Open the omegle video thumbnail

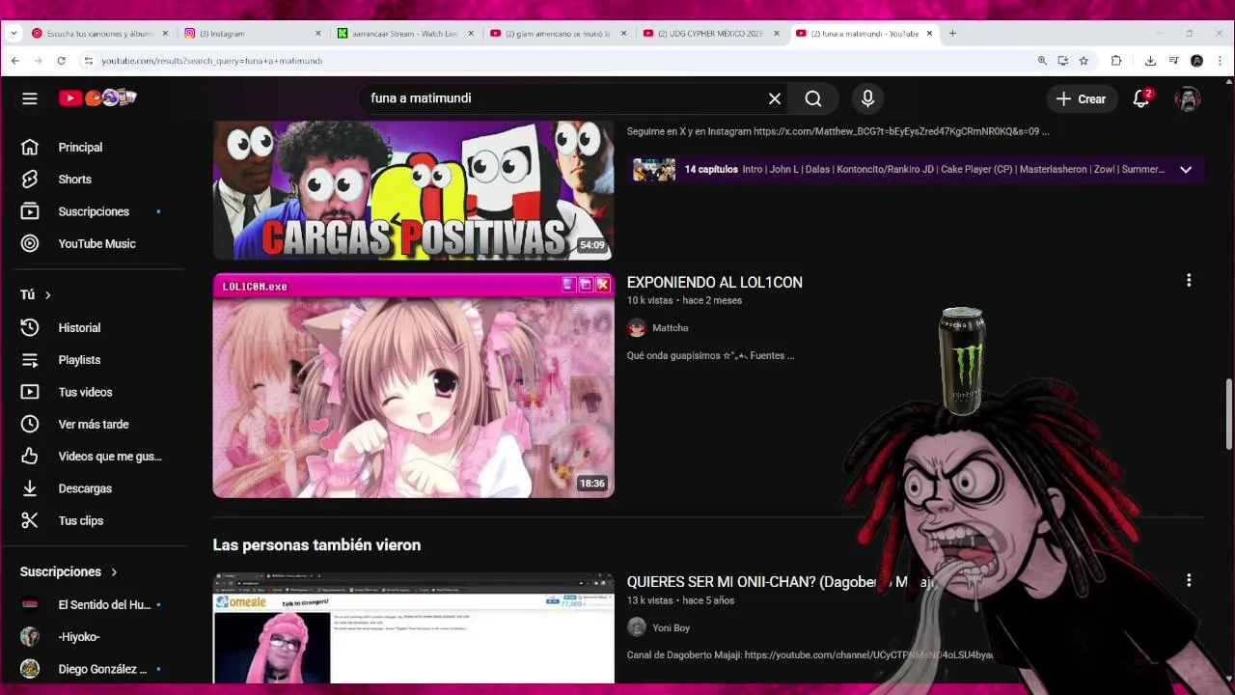[413, 628]
